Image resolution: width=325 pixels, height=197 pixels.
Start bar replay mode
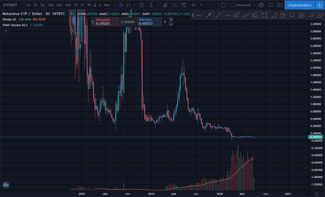click(193, 5)
